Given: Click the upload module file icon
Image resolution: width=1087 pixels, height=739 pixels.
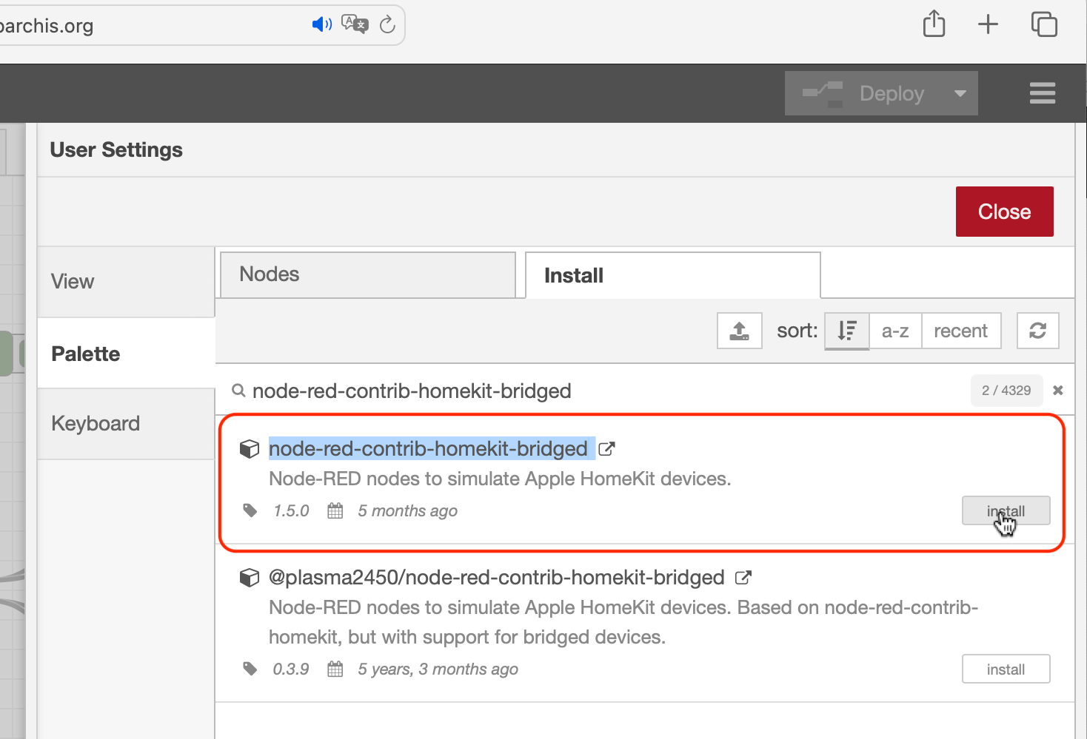Looking at the screenshot, I should point(739,331).
